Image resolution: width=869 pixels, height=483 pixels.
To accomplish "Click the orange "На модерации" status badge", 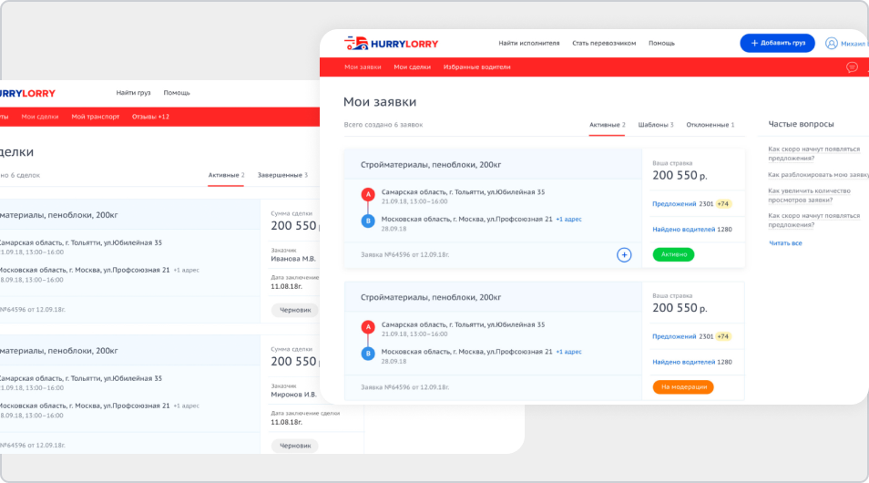I will click(683, 387).
